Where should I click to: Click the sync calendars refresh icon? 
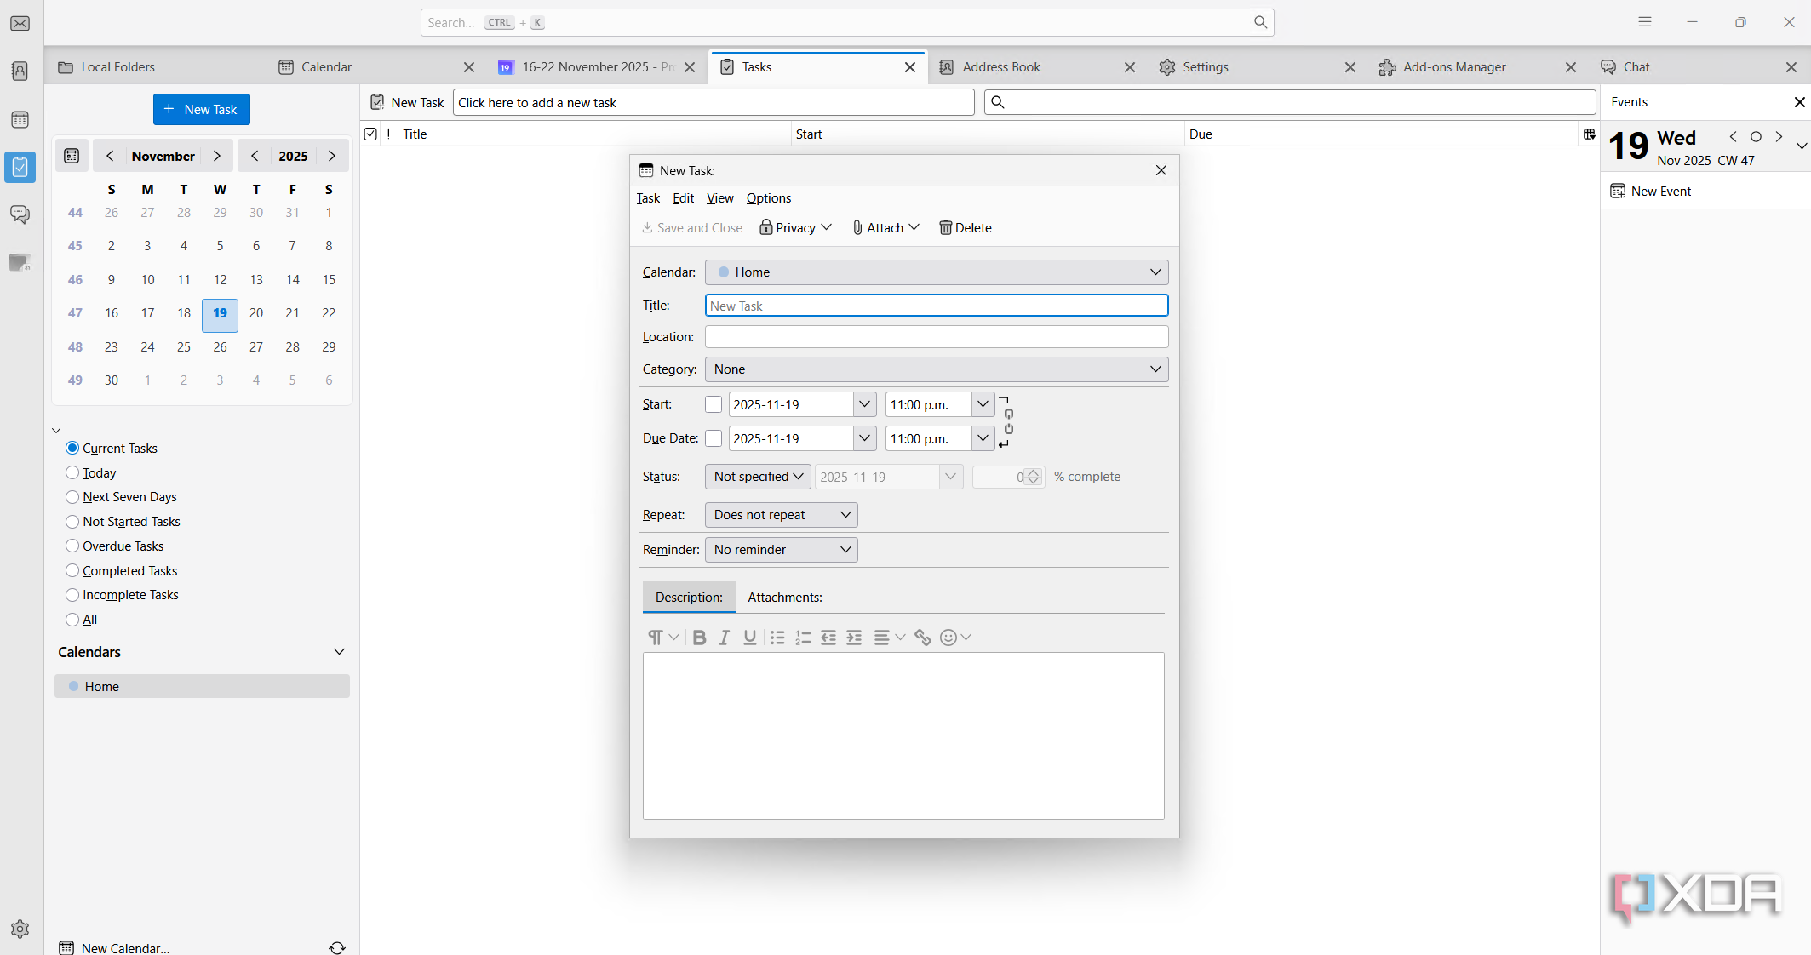pyautogui.click(x=337, y=947)
